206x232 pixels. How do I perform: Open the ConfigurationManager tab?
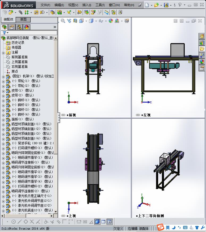click(x=19, y=27)
